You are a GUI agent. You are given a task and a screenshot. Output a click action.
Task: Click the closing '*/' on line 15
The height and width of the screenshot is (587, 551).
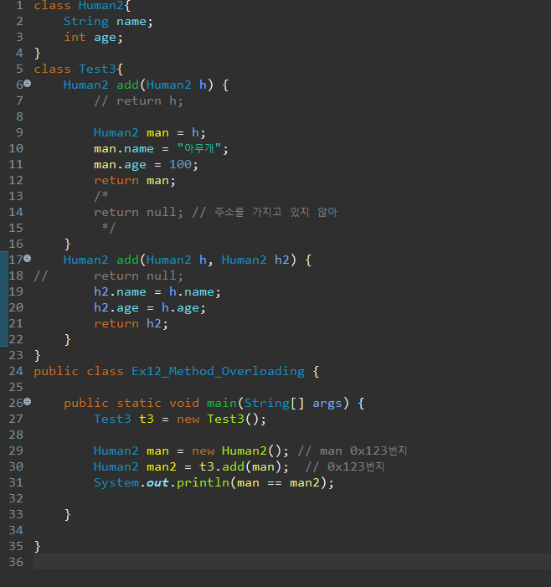109,227
